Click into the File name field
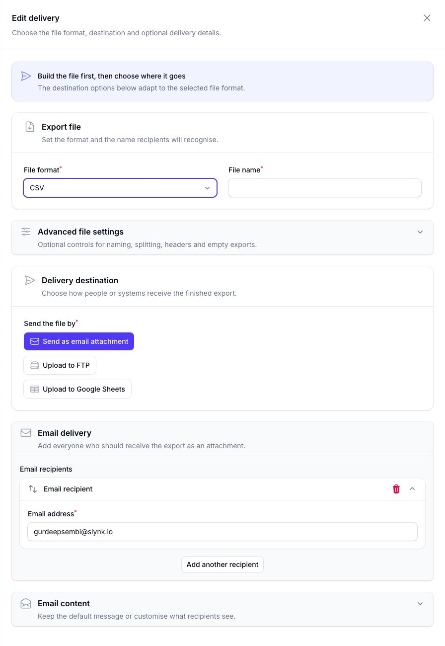Screen dimensions: 445x646 (x=325, y=188)
